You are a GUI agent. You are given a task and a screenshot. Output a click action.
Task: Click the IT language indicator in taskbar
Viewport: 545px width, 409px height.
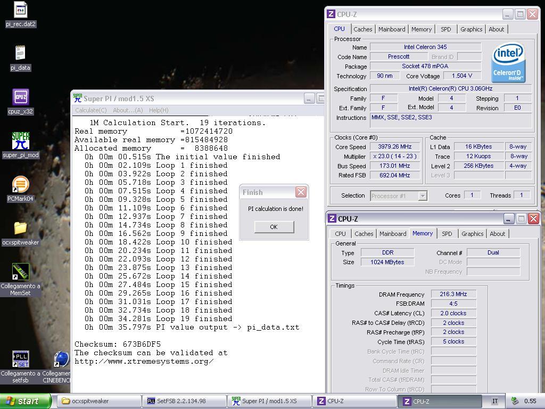495,401
